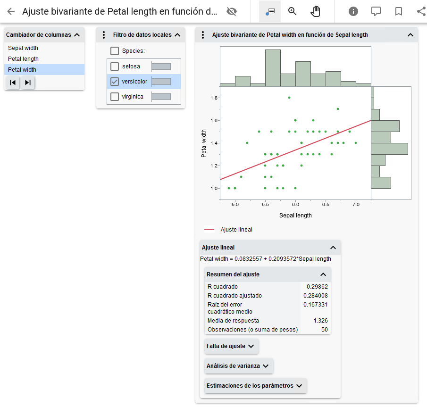
Task: Choose Petal length in column switcher
Action: point(23,59)
